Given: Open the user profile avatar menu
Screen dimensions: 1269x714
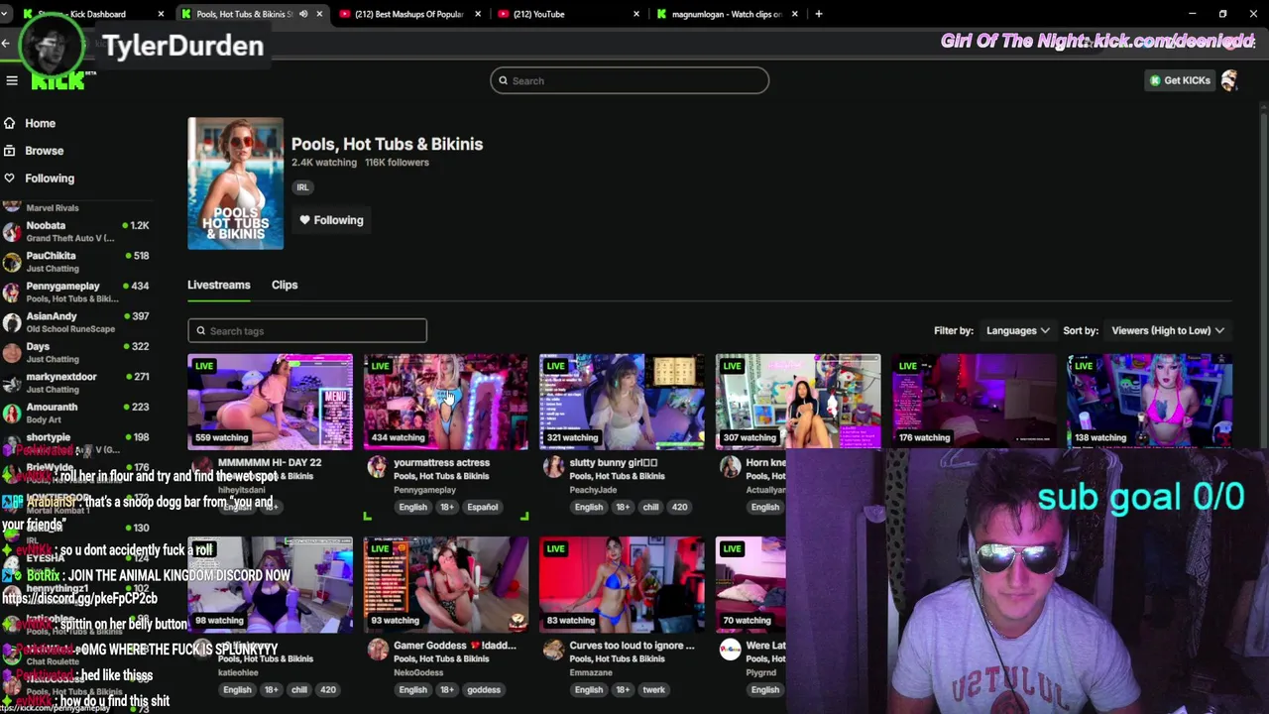Looking at the screenshot, I should 1230,80.
